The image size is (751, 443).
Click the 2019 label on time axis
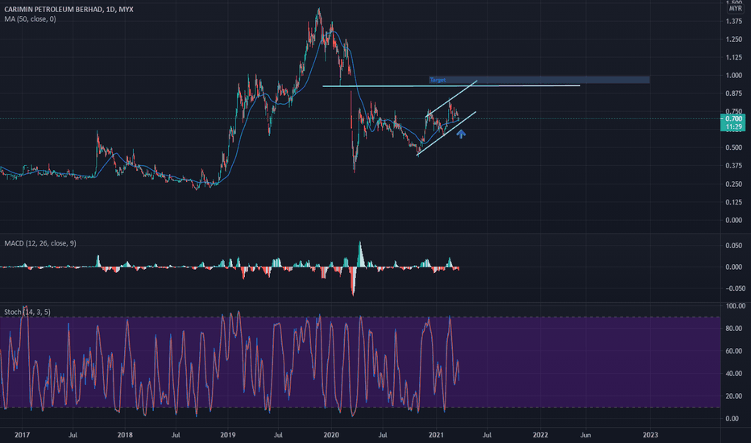227,435
